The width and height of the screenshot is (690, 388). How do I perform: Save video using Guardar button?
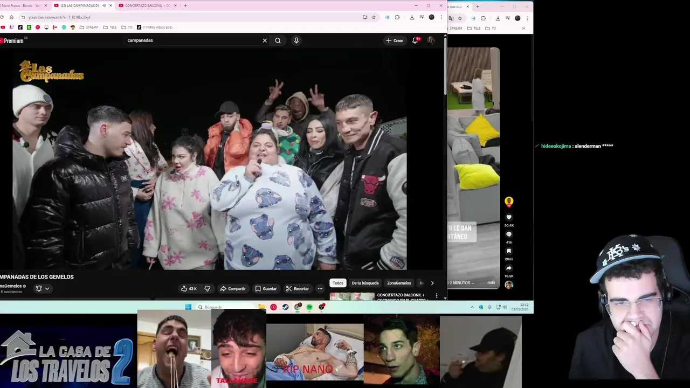[266, 289]
